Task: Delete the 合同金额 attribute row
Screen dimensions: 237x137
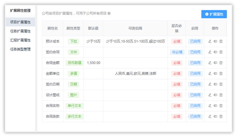Action: 221,63
